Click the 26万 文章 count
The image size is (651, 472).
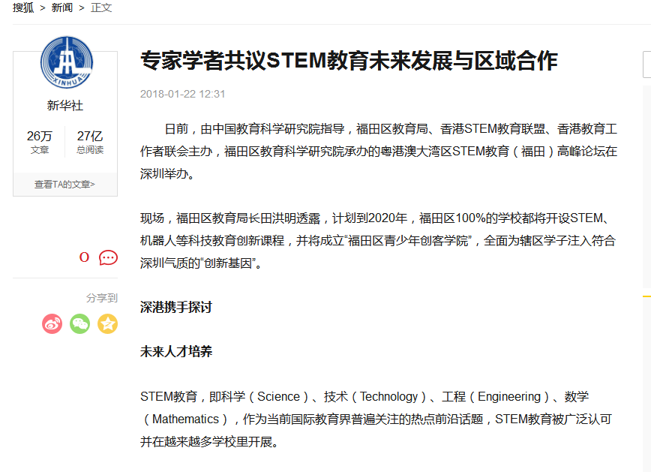tap(40, 142)
